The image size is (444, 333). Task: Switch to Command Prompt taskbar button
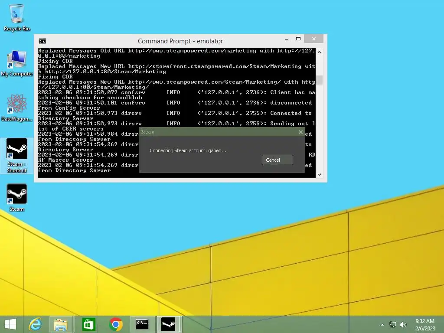click(142, 324)
